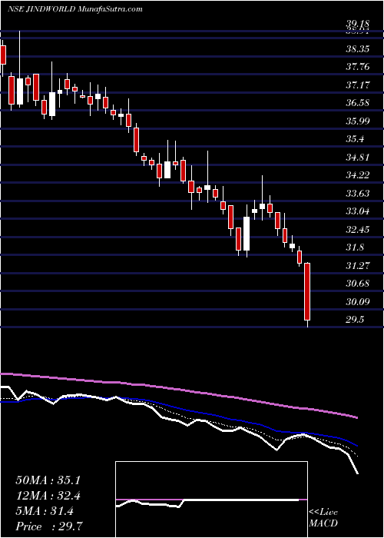Select the 36.58 axis value
This screenshot has width=384, height=538.
357,103
